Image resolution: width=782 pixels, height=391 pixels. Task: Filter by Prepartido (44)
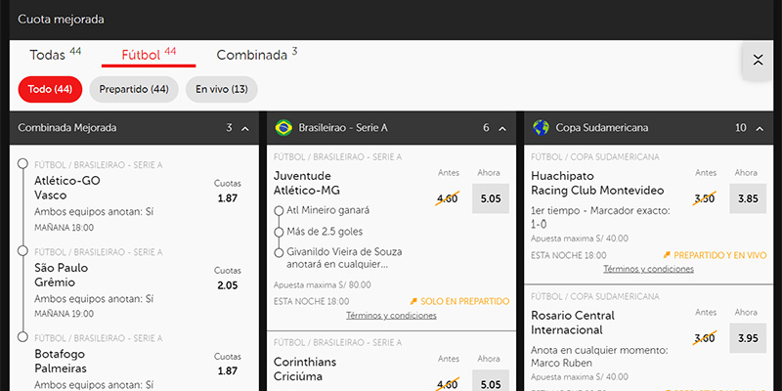[x=134, y=89]
